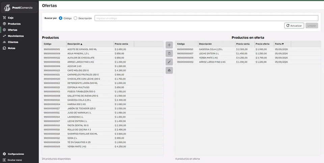
Task: Click offer price $ 1.250,00
Action: pos(261,53)
